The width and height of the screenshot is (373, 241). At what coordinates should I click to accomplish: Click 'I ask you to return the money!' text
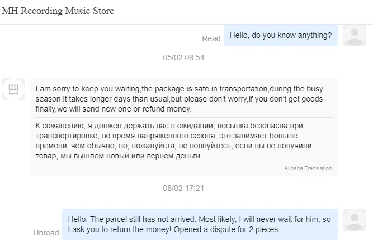pyautogui.click(x=121, y=229)
